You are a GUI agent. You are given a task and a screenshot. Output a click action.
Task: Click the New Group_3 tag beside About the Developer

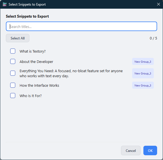143,62
